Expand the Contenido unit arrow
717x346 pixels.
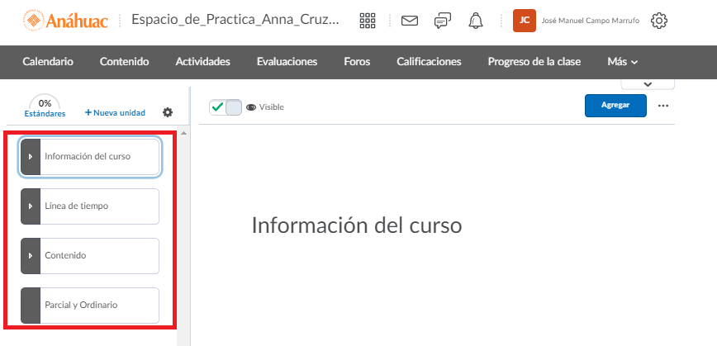[x=31, y=256]
